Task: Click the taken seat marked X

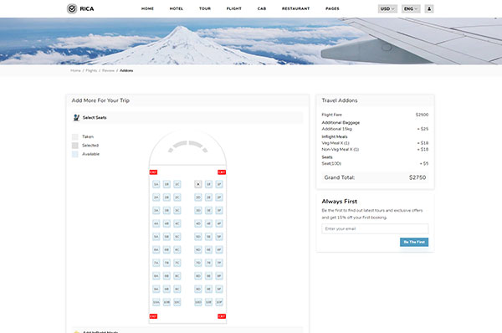Action: point(198,184)
